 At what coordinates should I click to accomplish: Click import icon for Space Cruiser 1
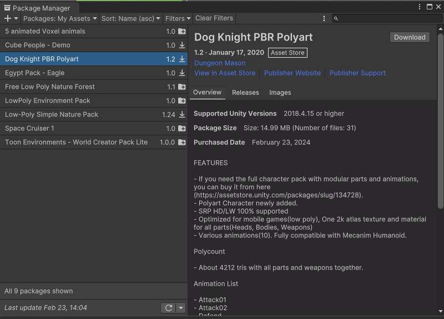pos(182,129)
